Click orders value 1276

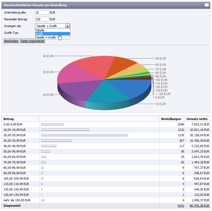(x=181, y=135)
